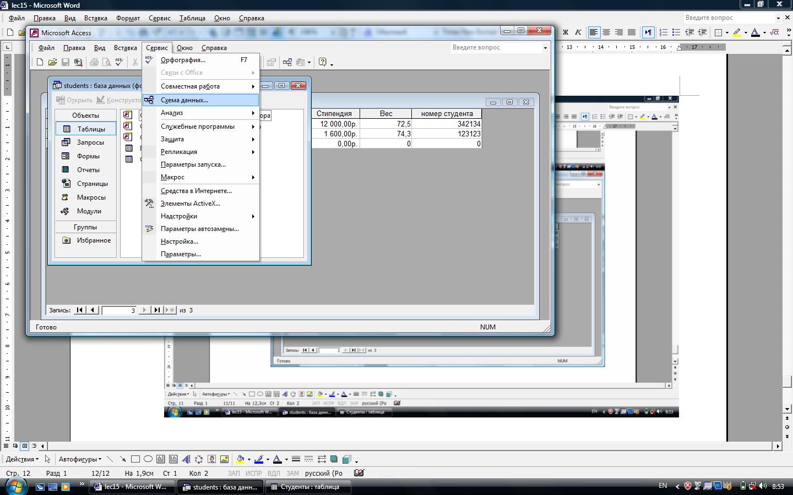Click the Decrease indent icon in Word

pyautogui.click(x=689, y=32)
